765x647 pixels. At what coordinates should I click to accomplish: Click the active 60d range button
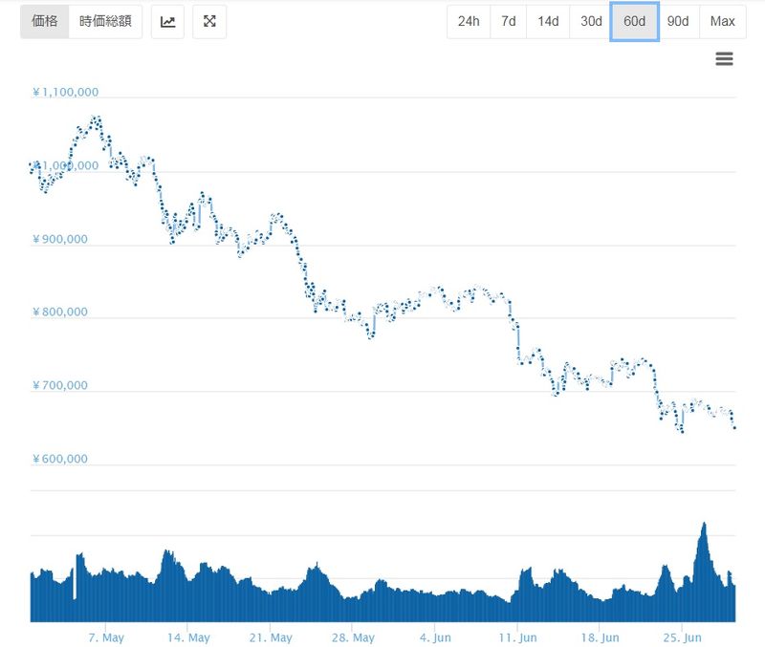[x=634, y=22]
